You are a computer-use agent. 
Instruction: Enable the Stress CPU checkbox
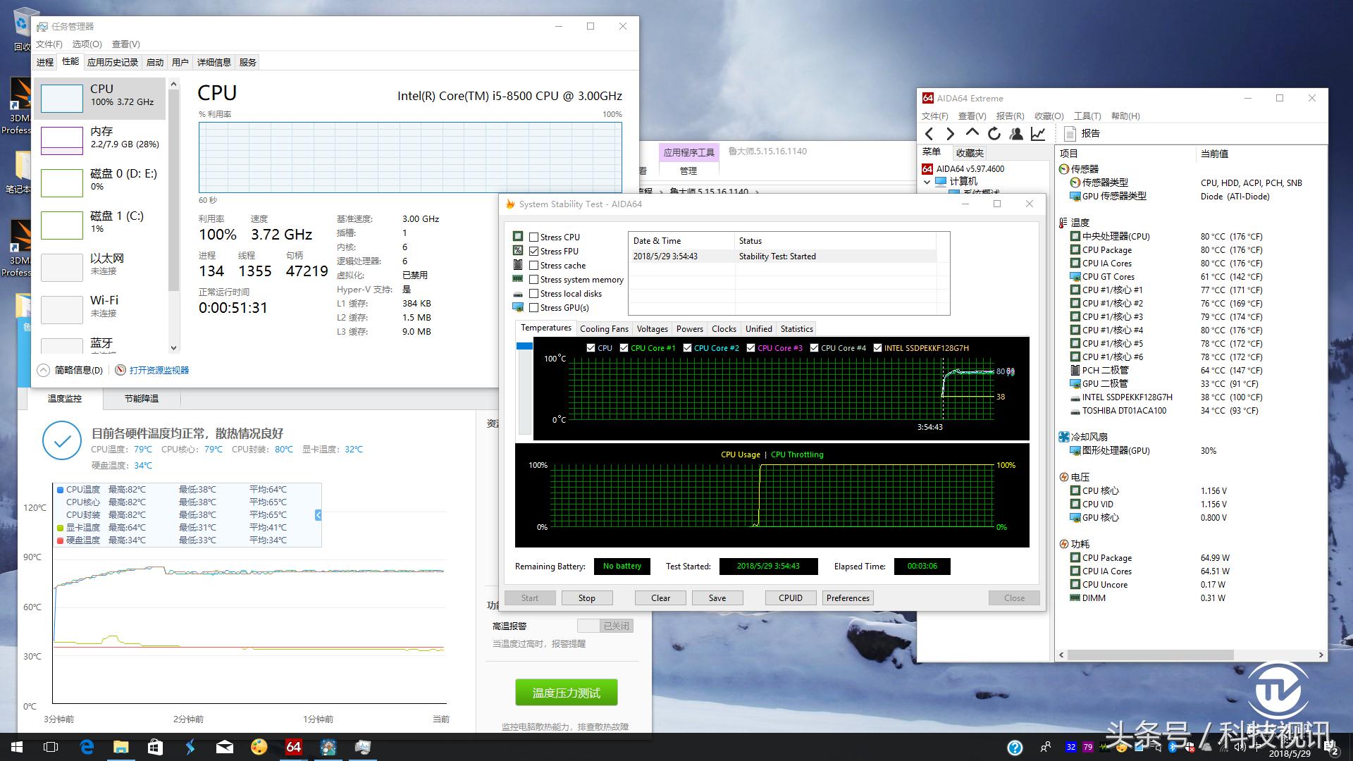534,237
